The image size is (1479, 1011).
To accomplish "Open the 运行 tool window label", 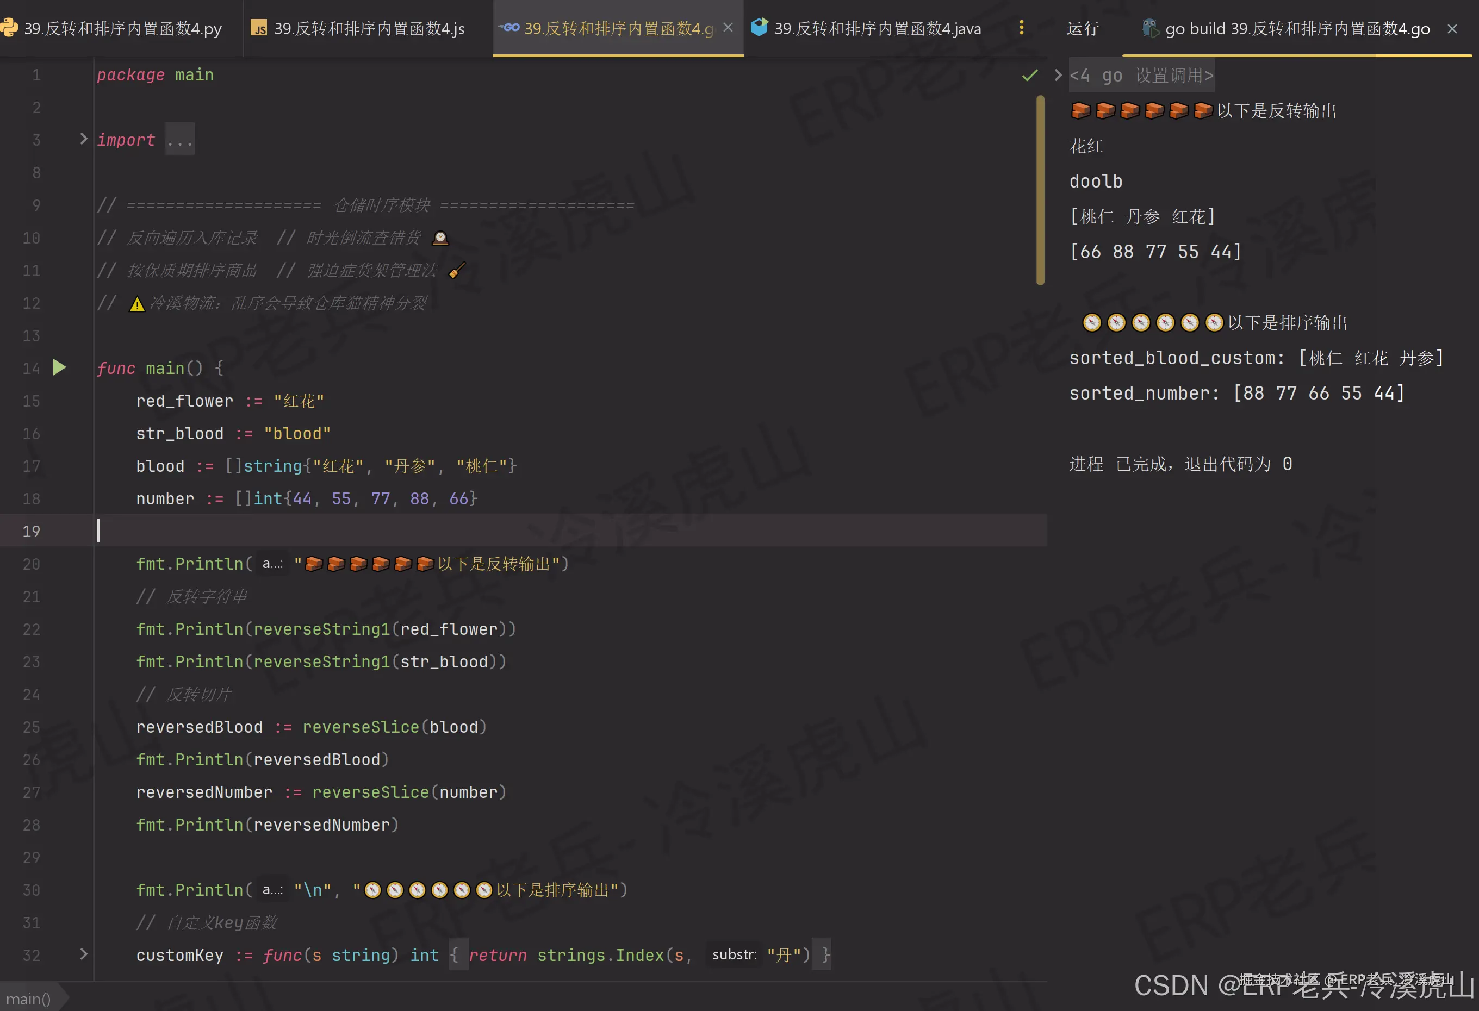I will click(1082, 29).
